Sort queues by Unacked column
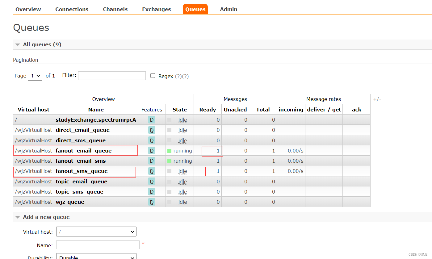The width and height of the screenshot is (432, 259). 235,110
